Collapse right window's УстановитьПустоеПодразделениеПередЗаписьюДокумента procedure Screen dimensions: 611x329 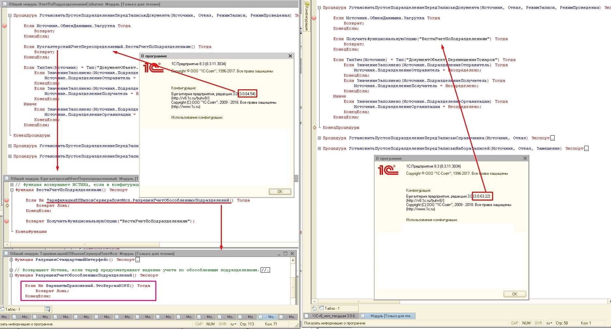(x=320, y=7)
